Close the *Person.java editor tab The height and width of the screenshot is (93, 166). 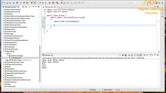pyautogui.click(x=55, y=7)
